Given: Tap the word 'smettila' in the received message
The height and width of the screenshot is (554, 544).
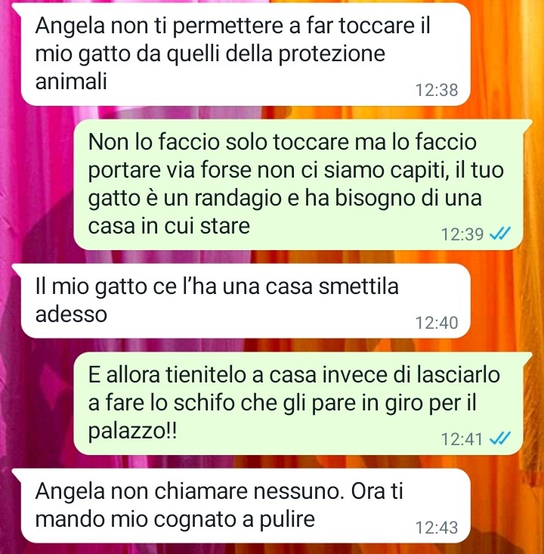Looking at the screenshot, I should tap(359, 286).
